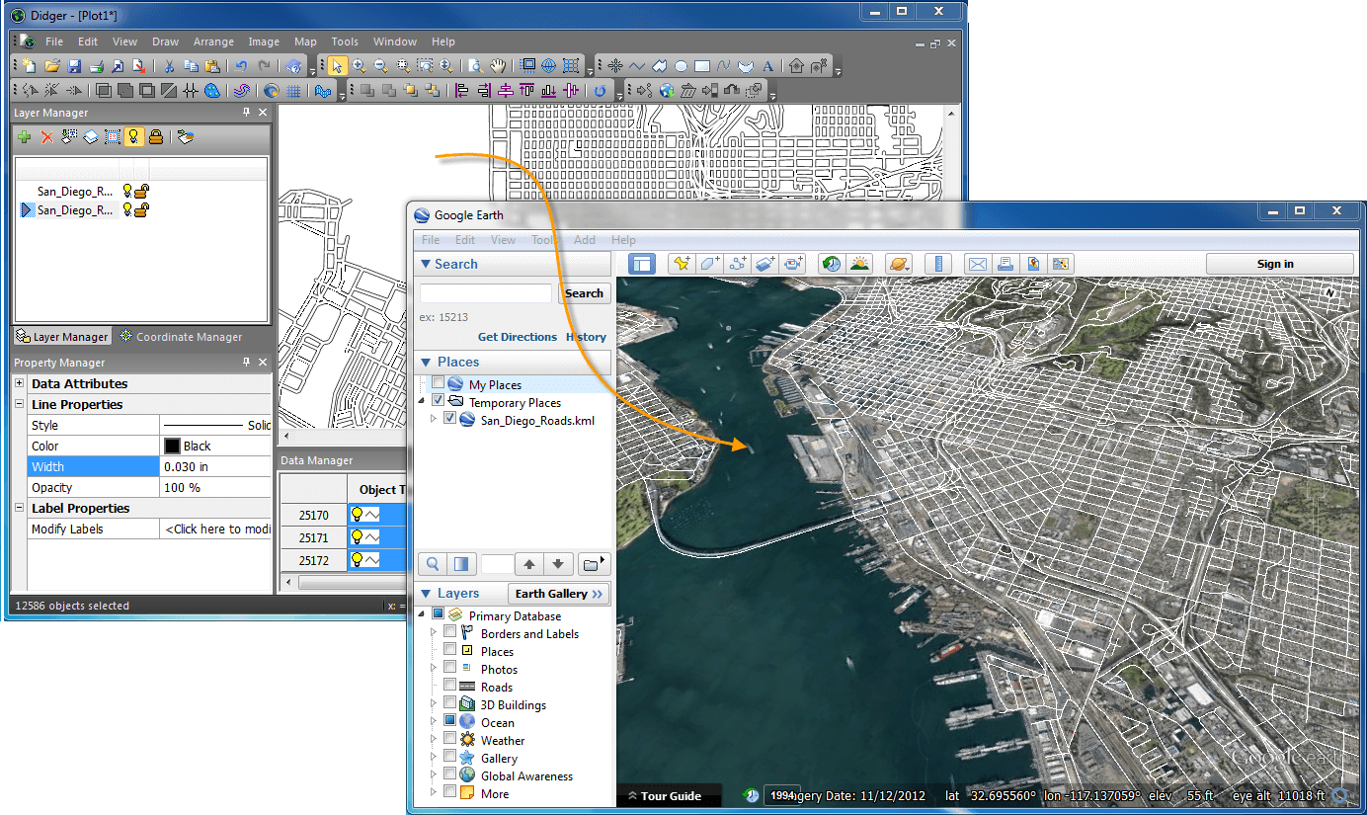Expand the Gallery layer tree node
Viewport: 1367px width, 815px height.
tap(434, 758)
